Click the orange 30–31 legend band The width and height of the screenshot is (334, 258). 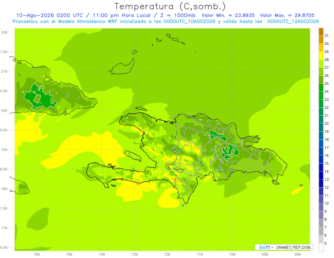[321, 40]
